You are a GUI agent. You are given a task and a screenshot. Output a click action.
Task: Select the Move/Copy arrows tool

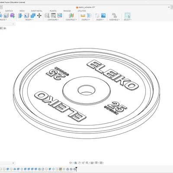point(39,16)
